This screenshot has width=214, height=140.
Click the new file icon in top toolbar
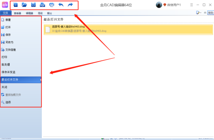15,5
